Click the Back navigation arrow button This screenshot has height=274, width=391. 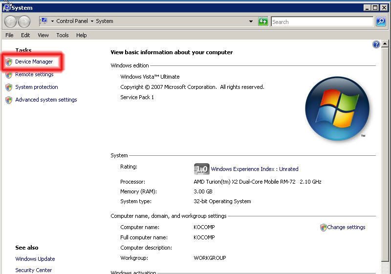[10, 22]
